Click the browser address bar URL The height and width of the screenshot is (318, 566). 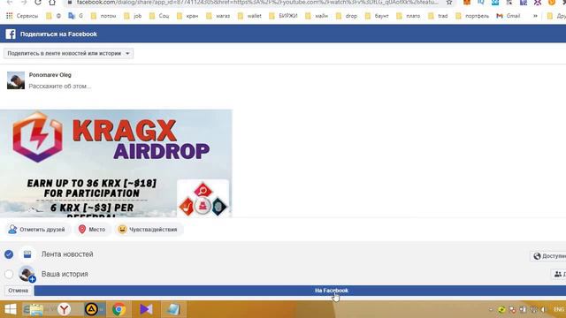pos(257,2)
